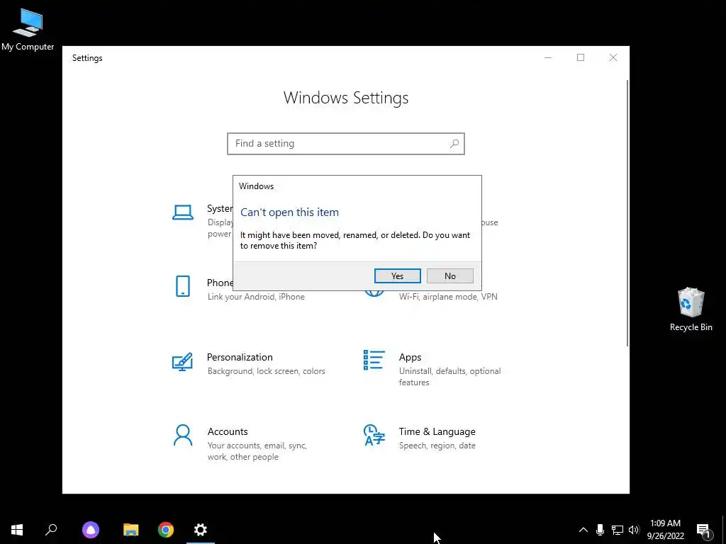This screenshot has width=726, height=544.
Task: Click the Windows Settings page title
Action: pos(346,98)
